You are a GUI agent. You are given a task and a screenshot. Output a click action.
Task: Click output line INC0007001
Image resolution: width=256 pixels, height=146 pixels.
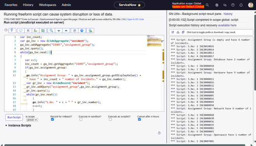(192, 141)
